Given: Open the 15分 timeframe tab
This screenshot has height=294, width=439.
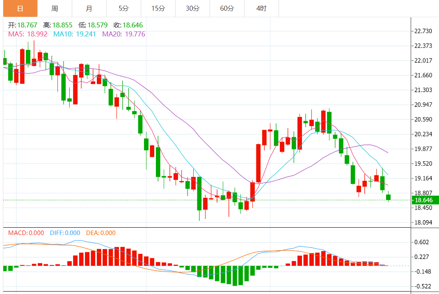Looking at the screenshot, I should coord(158,8).
